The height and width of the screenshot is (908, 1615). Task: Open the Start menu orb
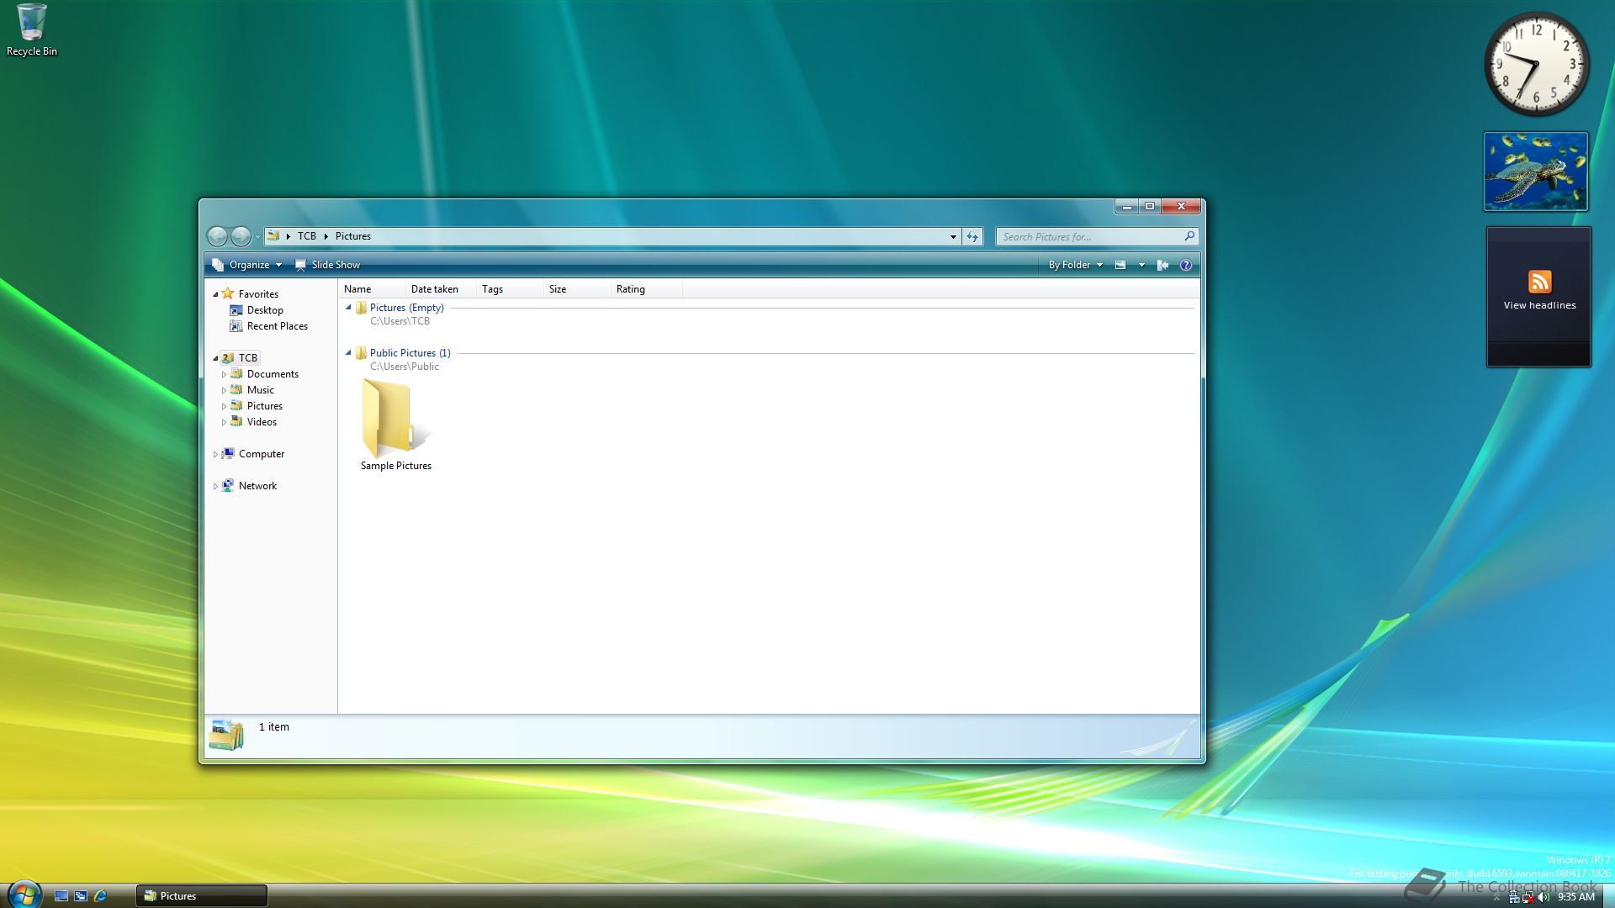click(x=24, y=895)
